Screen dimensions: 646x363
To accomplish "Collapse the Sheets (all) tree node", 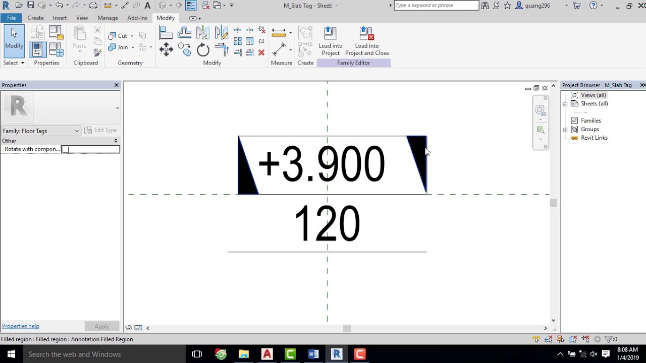I will 566,104.
